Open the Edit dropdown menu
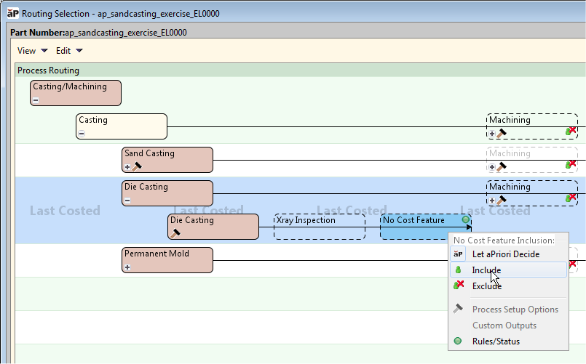586x364 pixels. tap(69, 51)
